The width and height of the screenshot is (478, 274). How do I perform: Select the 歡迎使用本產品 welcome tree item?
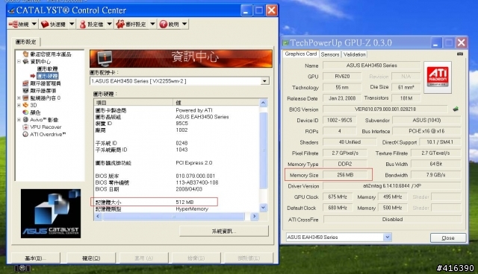pos(51,54)
